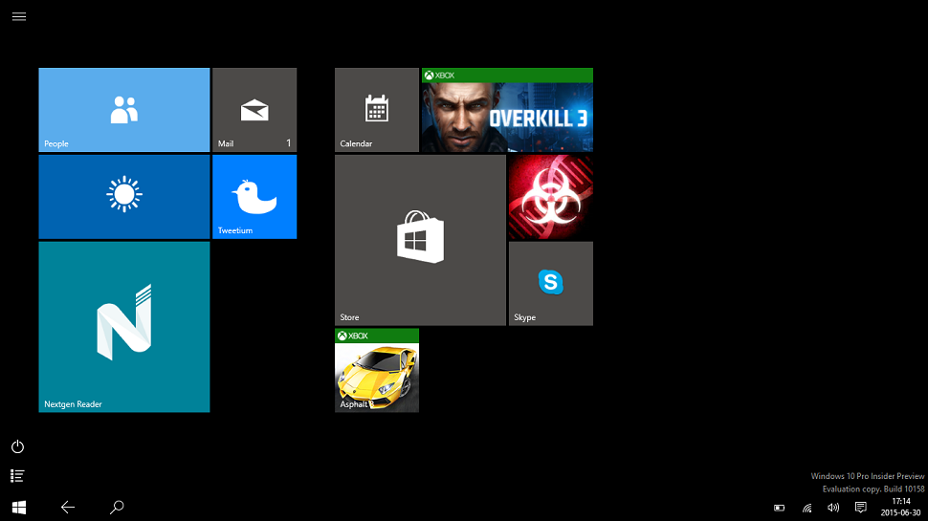Open Search from the taskbar magnifier

coord(117,507)
